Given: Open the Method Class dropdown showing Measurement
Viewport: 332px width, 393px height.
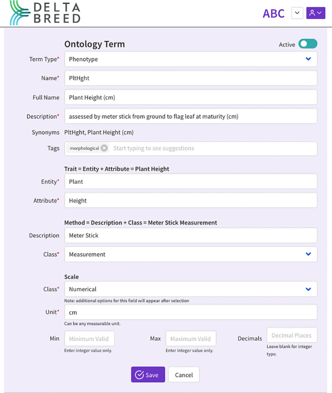Looking at the screenshot, I should pyautogui.click(x=190, y=254).
